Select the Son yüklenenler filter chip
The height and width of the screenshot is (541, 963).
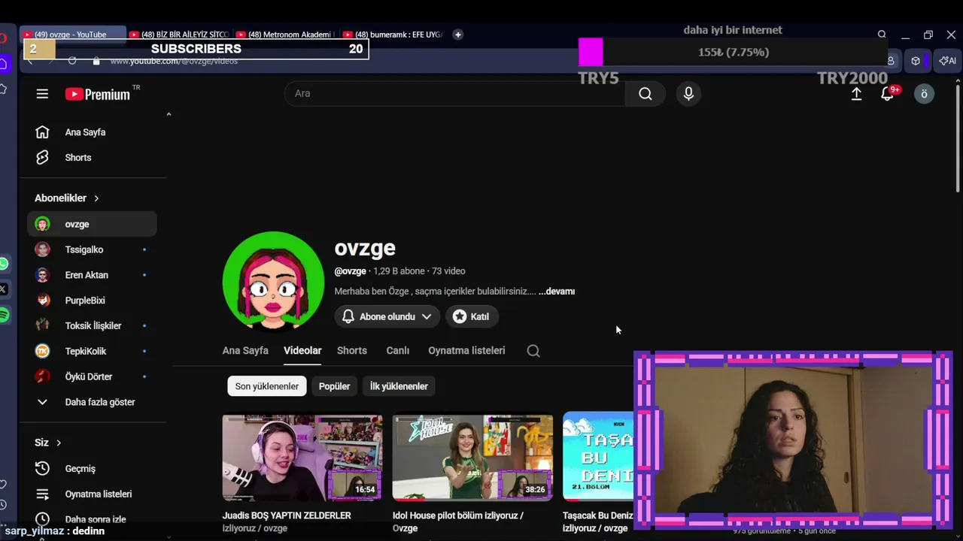pyautogui.click(x=267, y=386)
